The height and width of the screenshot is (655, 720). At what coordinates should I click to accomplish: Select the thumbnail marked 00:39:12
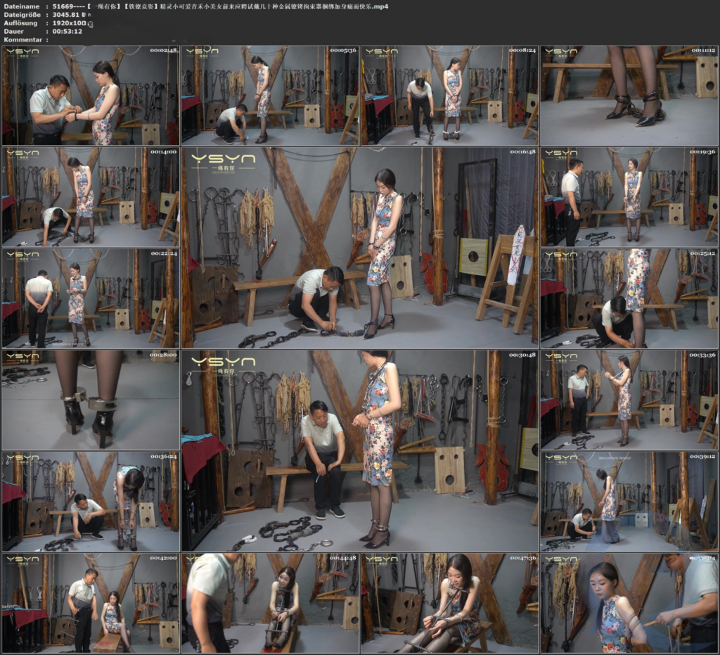pyautogui.click(x=629, y=502)
